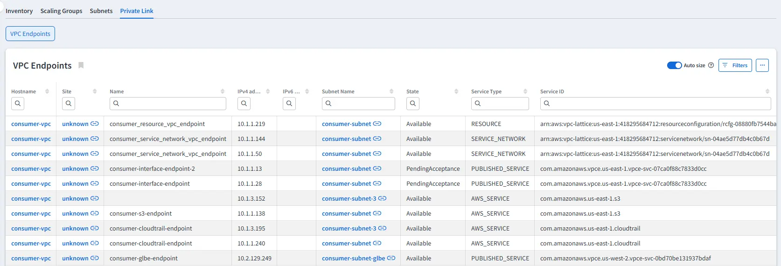The image size is (781, 266).
Task: Open the Filters button
Action: 735,65
